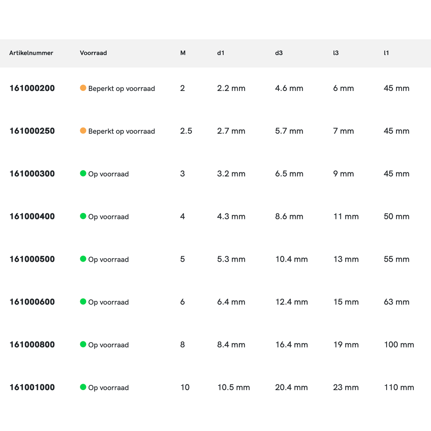Click the green stock dot for 161000300
Screen dimensions: 431x431
83,173
